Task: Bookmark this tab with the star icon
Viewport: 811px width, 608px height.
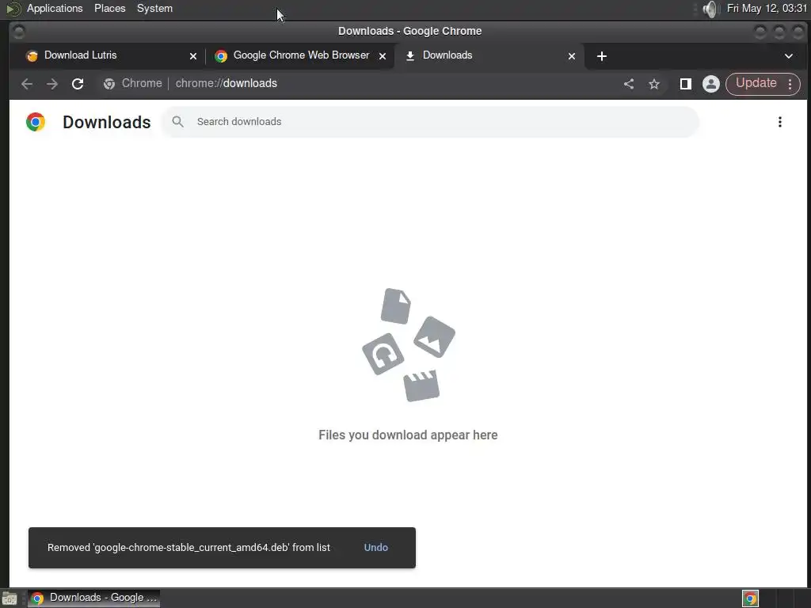Action: (x=654, y=84)
